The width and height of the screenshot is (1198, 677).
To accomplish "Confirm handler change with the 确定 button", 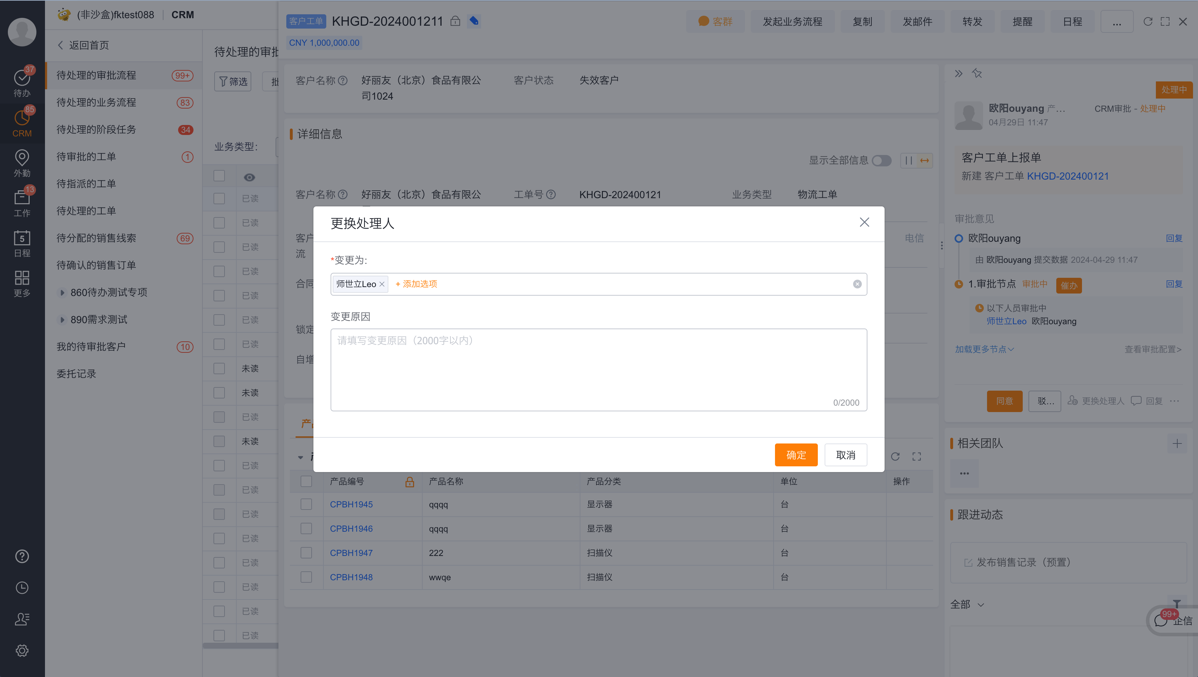I will pos(796,455).
